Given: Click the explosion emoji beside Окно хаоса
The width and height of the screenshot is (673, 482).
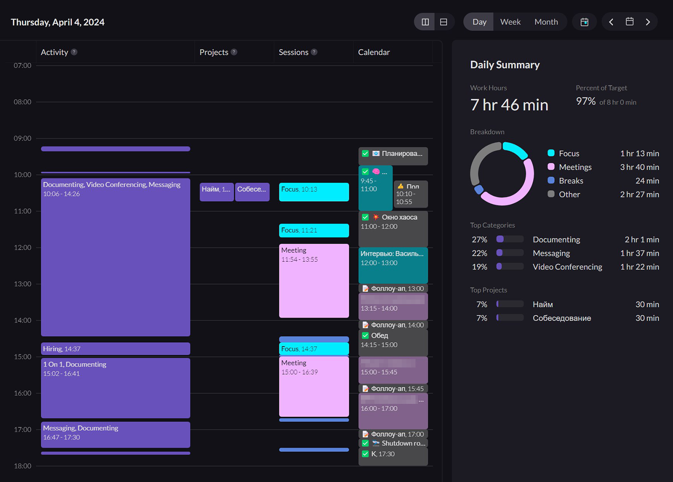Looking at the screenshot, I should pyautogui.click(x=375, y=217).
